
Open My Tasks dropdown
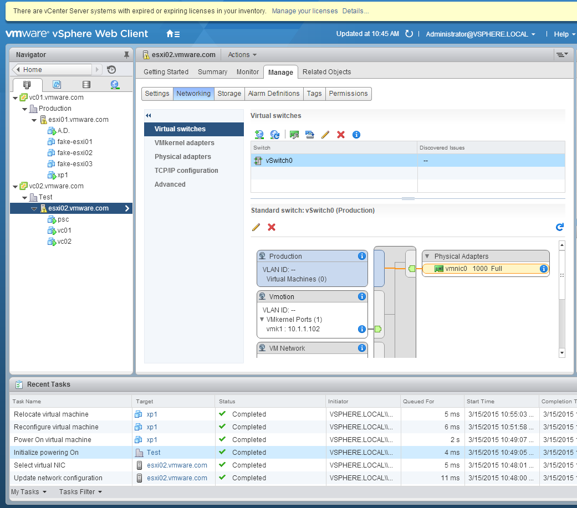coord(29,492)
